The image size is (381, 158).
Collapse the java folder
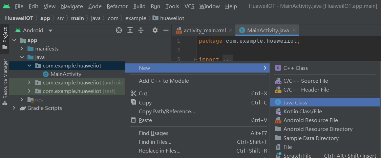(x=22, y=57)
